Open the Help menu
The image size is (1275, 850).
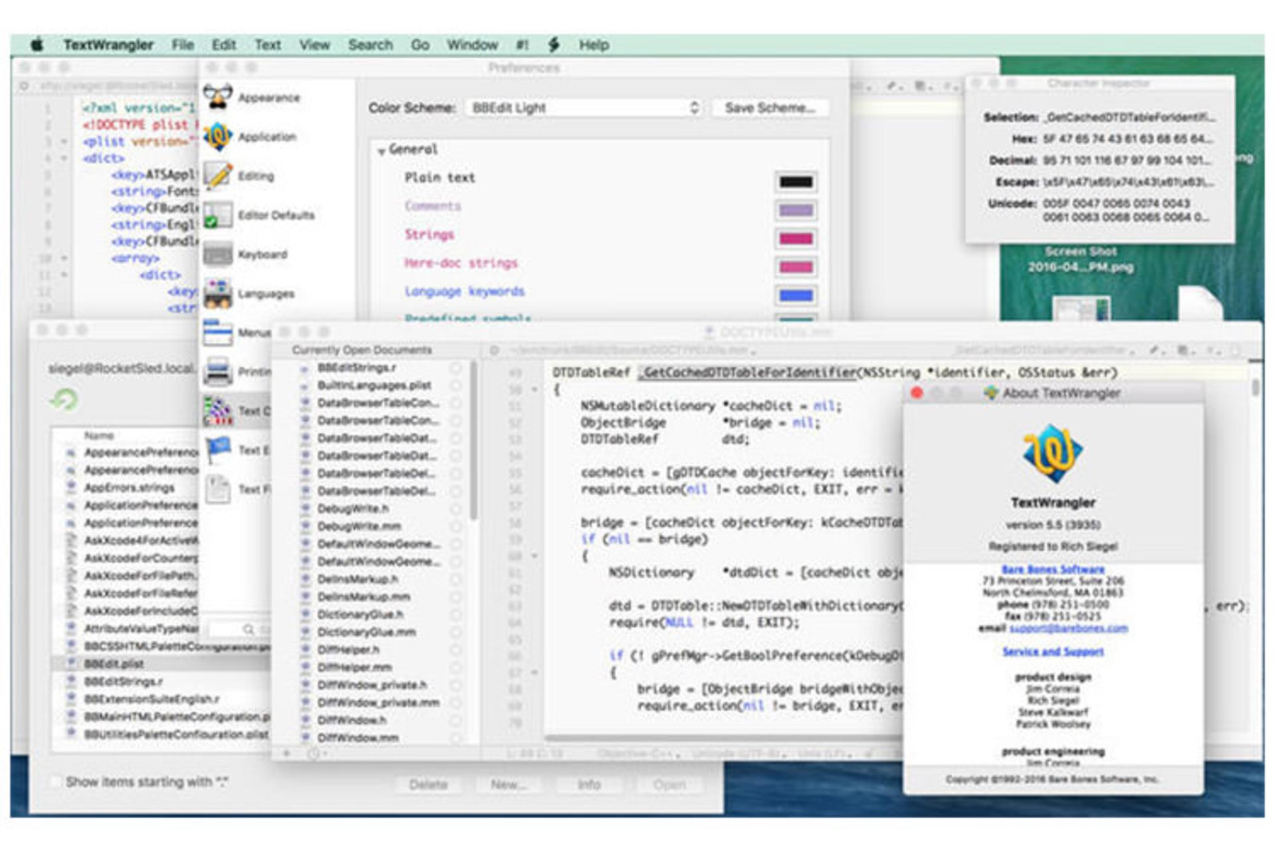(594, 44)
